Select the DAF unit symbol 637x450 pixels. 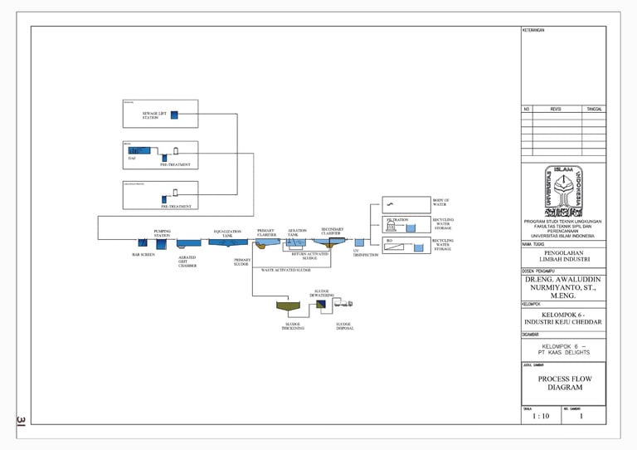[x=139, y=150]
